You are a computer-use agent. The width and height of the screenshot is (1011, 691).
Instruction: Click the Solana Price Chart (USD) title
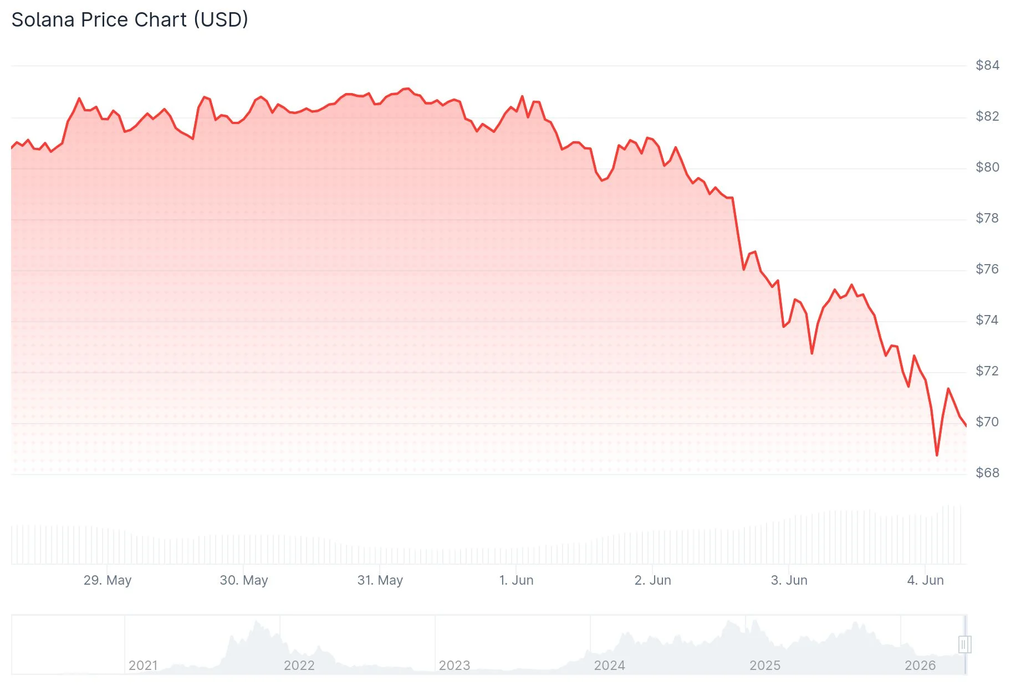pos(130,20)
